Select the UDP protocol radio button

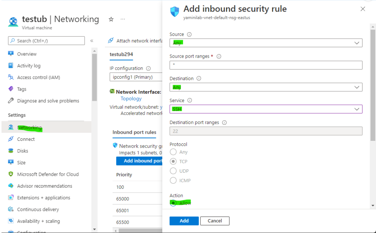point(173,171)
